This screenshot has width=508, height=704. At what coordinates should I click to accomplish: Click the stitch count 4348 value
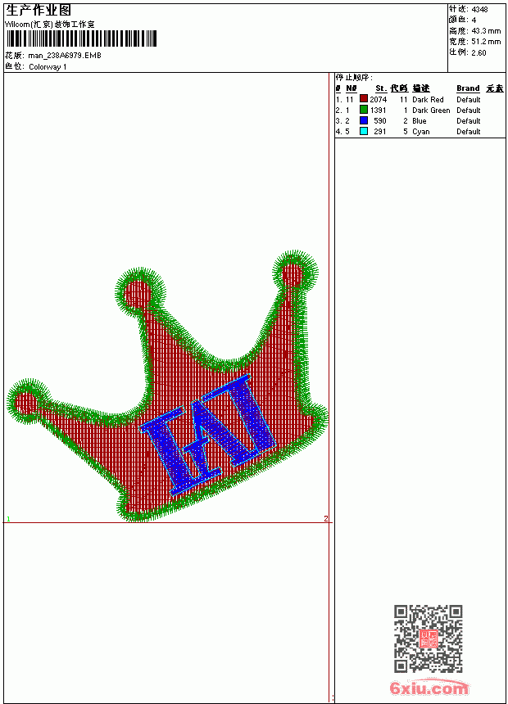[479, 9]
